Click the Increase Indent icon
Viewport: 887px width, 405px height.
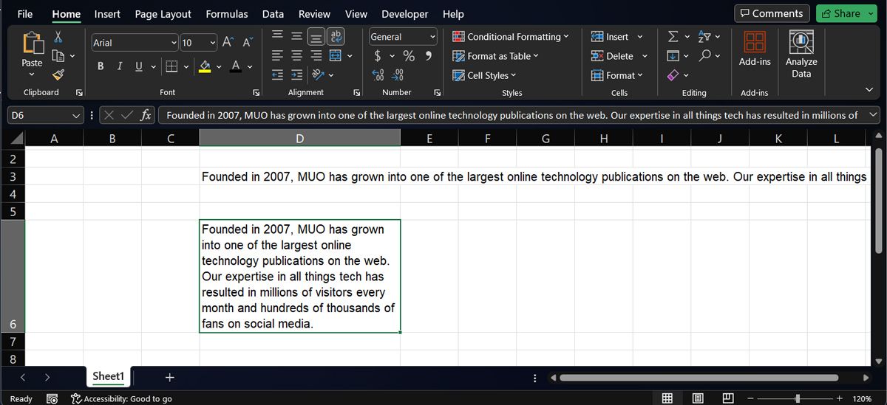[296, 75]
